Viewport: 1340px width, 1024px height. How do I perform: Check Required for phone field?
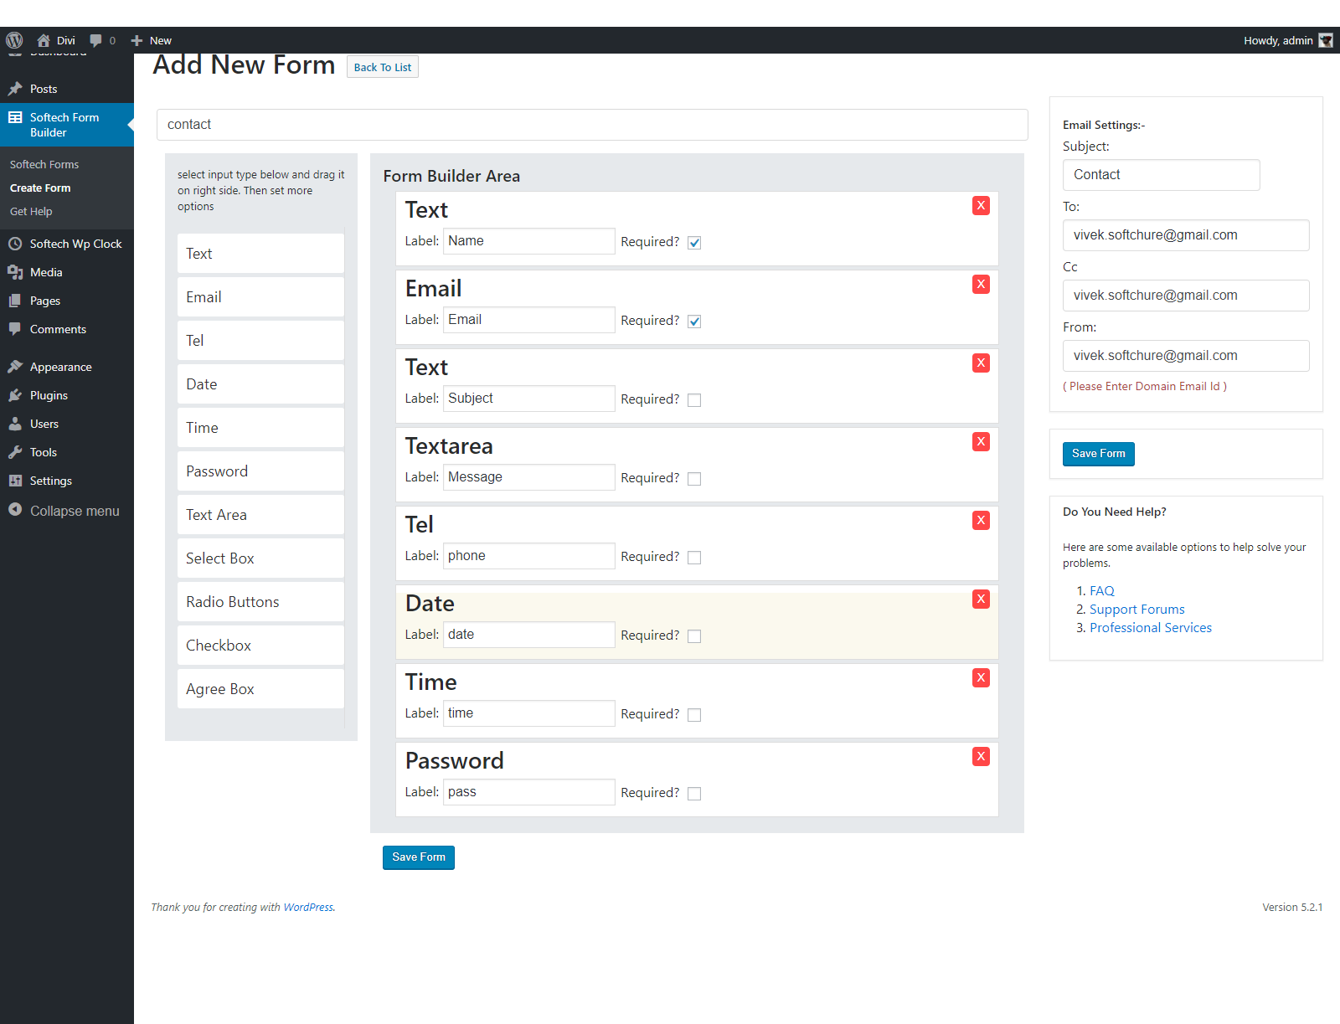tap(694, 558)
